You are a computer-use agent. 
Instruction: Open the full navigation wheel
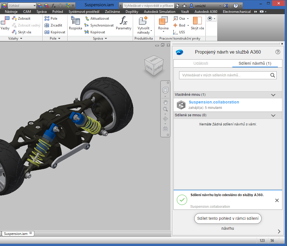[165, 90]
